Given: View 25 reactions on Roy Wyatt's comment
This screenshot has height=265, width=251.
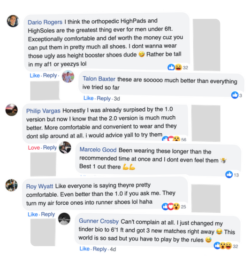Looking at the screenshot, I should (174, 206).
